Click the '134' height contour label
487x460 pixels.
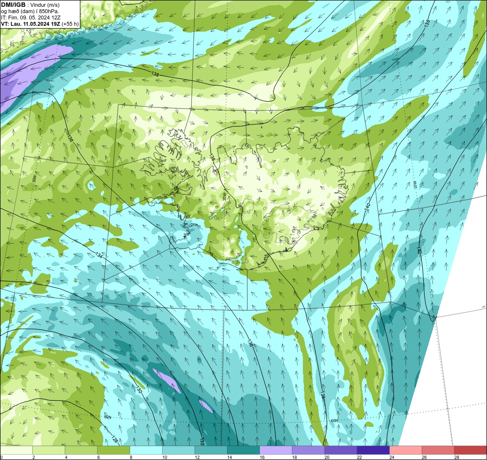click(99, 255)
